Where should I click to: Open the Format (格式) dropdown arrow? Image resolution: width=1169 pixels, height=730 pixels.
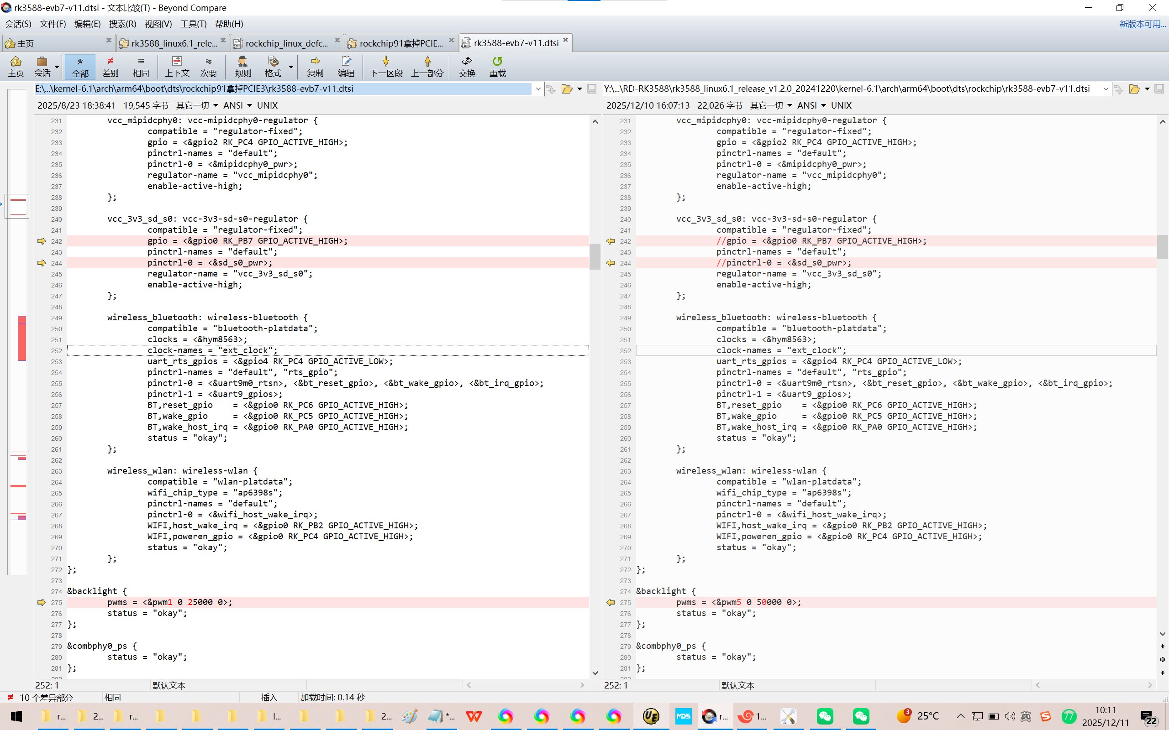tap(291, 67)
